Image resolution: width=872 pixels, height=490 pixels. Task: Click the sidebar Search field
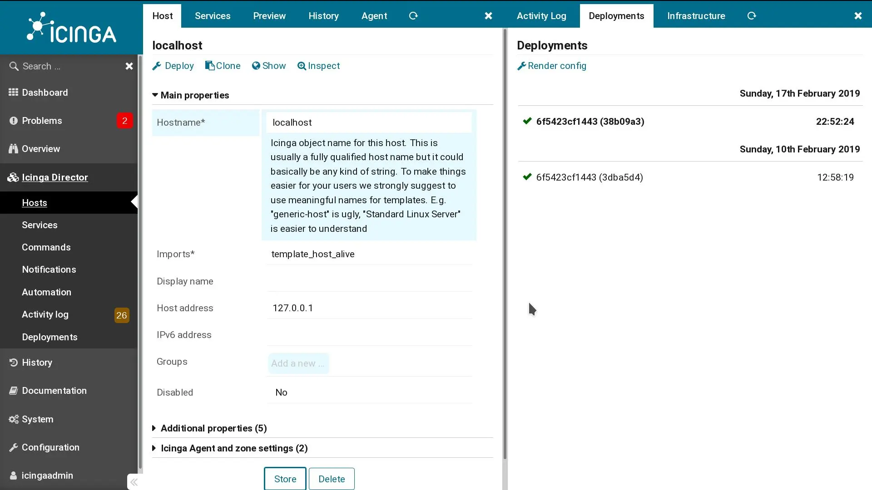pyautogui.click(x=69, y=66)
